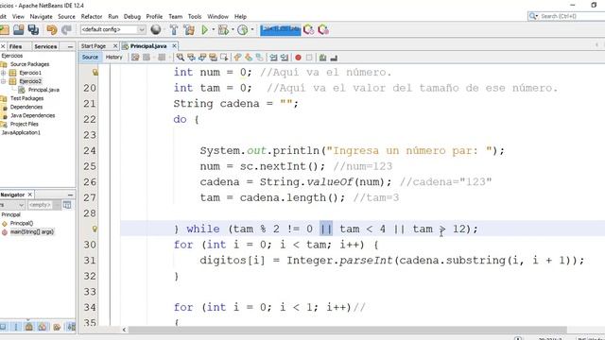
Task: Undo the last edit via toolbar
Action: 52,29
